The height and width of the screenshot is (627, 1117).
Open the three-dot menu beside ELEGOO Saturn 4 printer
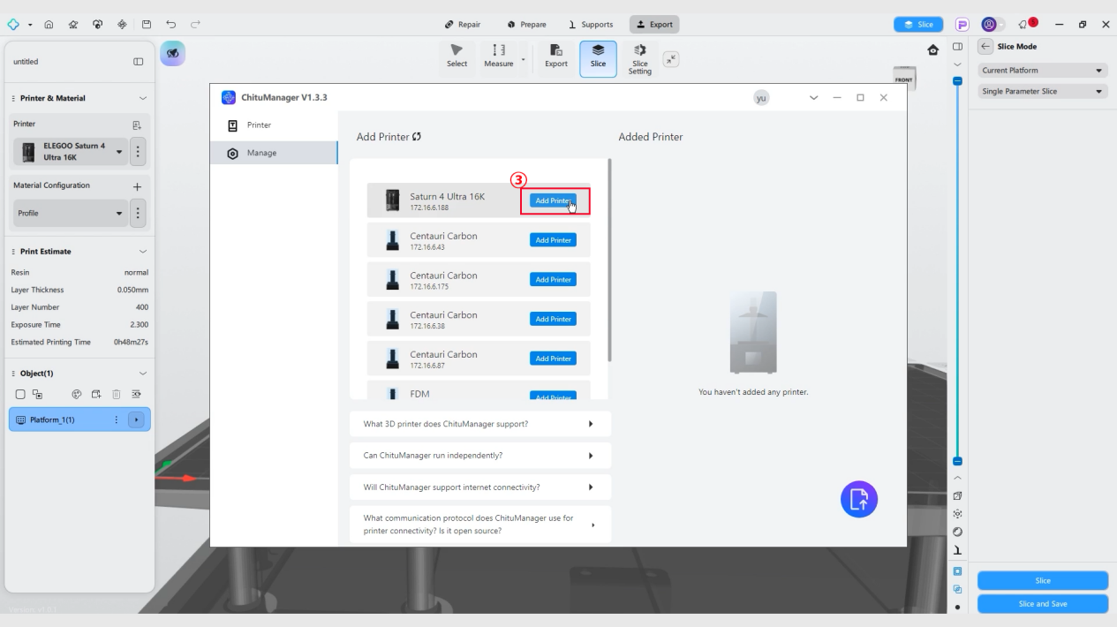click(x=137, y=151)
